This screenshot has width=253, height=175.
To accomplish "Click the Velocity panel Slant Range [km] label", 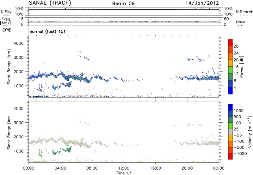I will pyautogui.click(x=9, y=132).
